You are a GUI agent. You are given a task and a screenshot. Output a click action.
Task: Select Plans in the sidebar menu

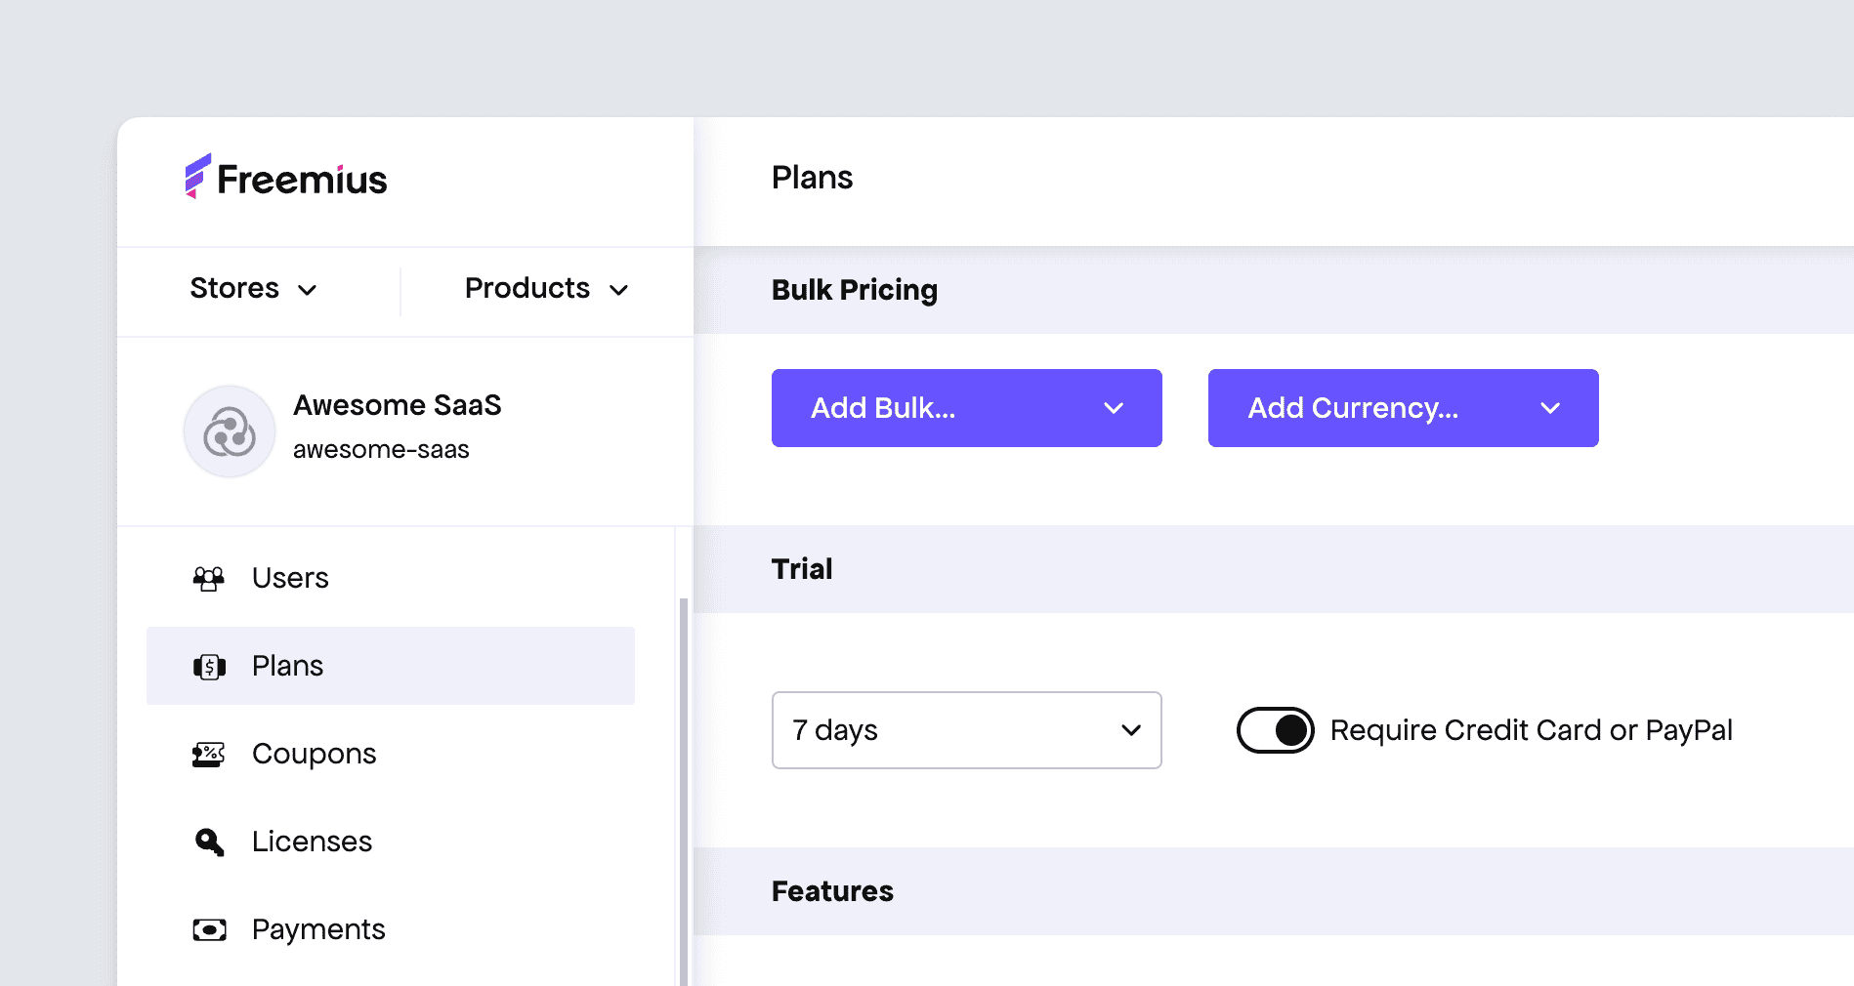(x=391, y=666)
